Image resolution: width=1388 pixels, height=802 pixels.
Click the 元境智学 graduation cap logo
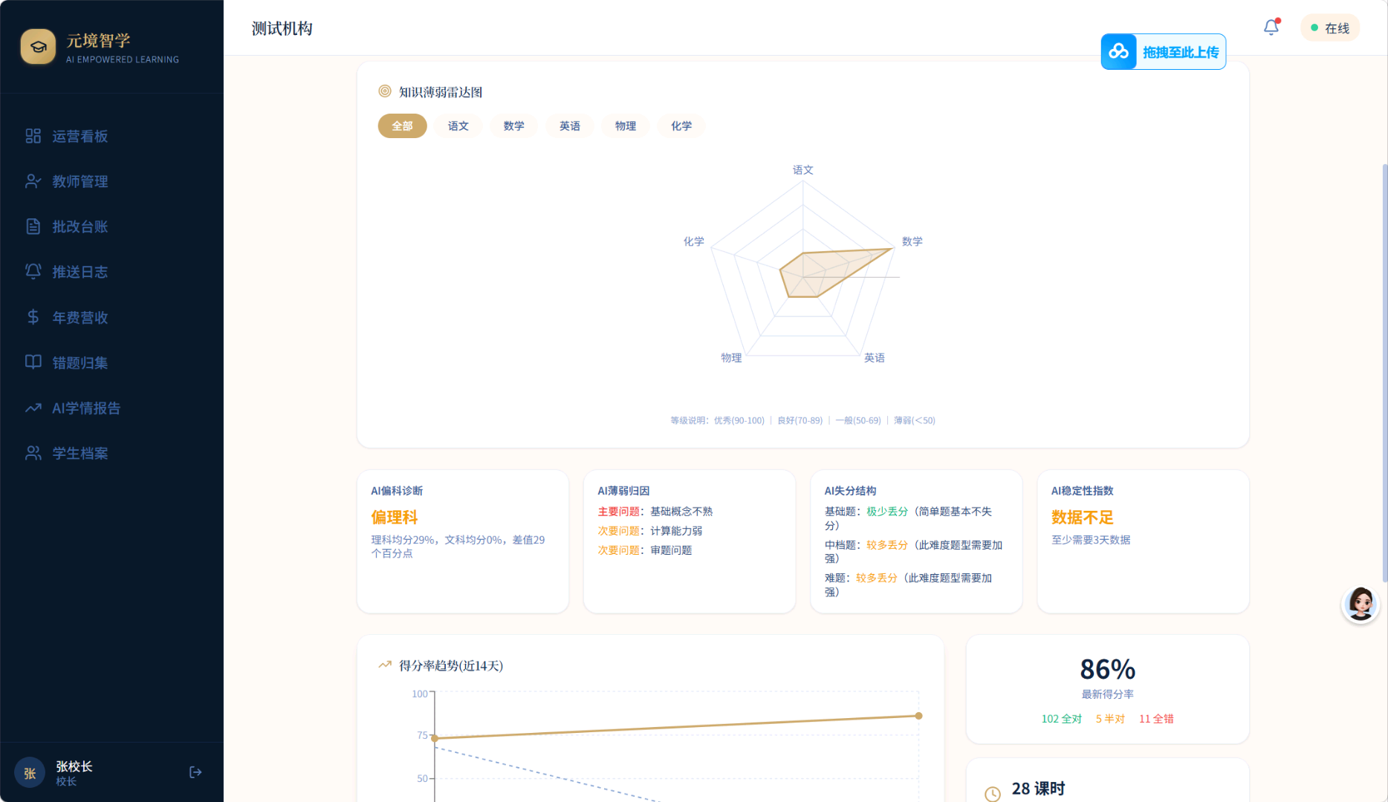coord(38,47)
